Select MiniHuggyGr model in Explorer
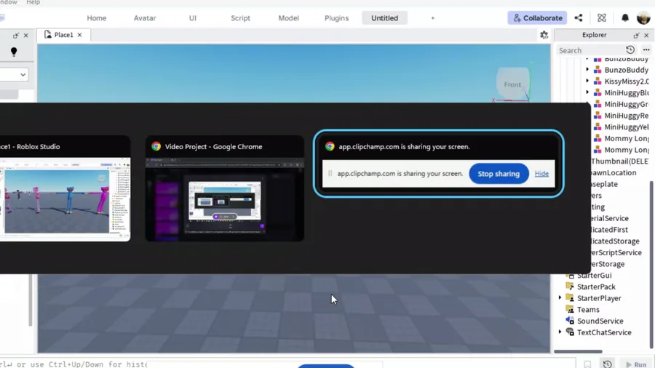This screenshot has height=368, width=655. (626, 104)
